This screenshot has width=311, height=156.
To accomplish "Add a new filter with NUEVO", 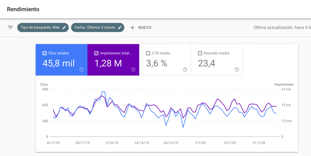I will tap(145, 28).
